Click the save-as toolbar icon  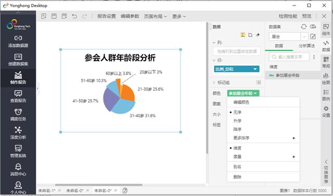(x=64, y=16)
